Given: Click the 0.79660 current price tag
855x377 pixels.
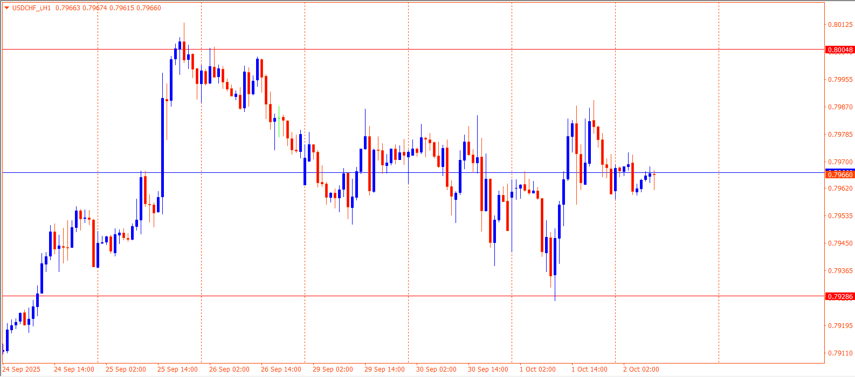Looking at the screenshot, I should point(840,174).
